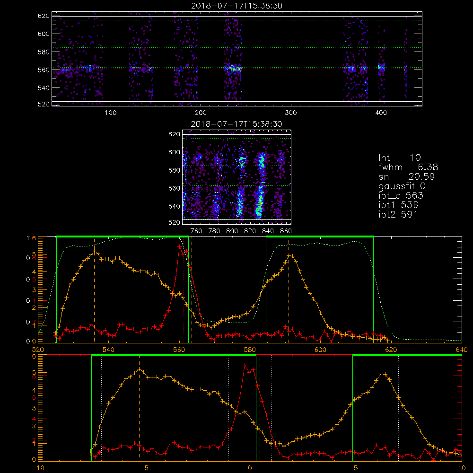Viewport: 473px width, 473px height.
Task: Click x-axis label '200' on top spectrogram
Action: pyautogui.click(x=201, y=113)
